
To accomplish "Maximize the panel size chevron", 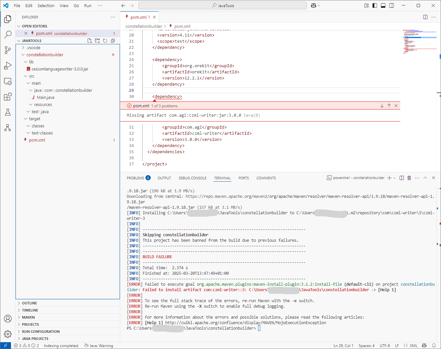I will click(x=425, y=178).
